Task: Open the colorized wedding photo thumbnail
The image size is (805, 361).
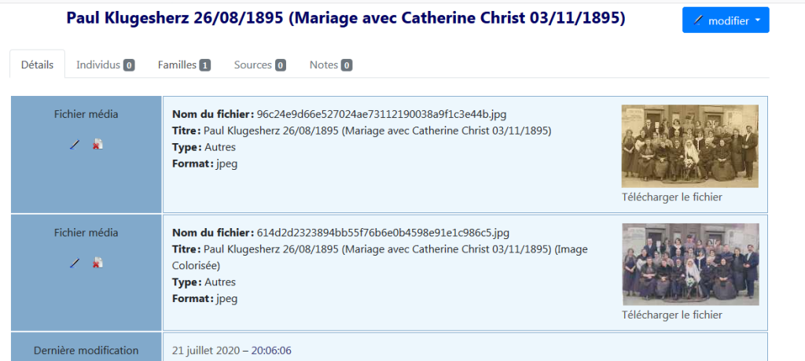Action: point(689,264)
